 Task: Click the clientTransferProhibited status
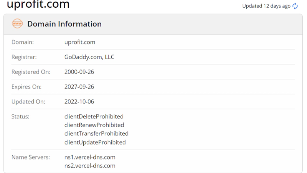(96, 133)
